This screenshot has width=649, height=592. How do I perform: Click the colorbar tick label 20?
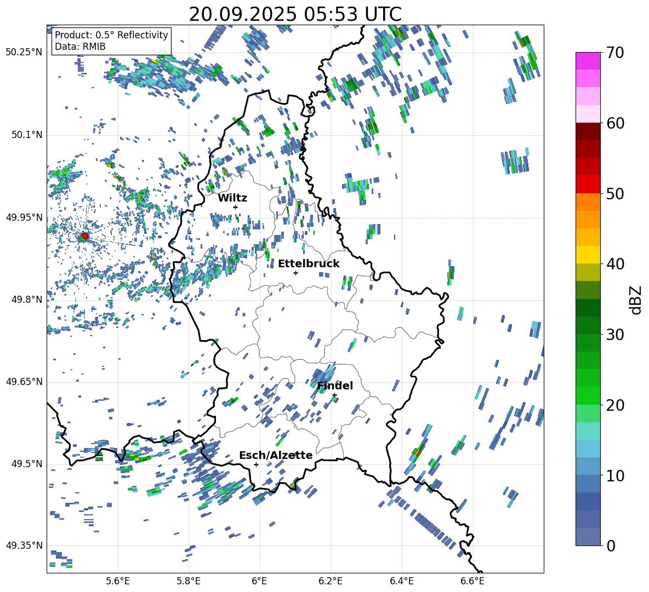pyautogui.click(x=615, y=405)
